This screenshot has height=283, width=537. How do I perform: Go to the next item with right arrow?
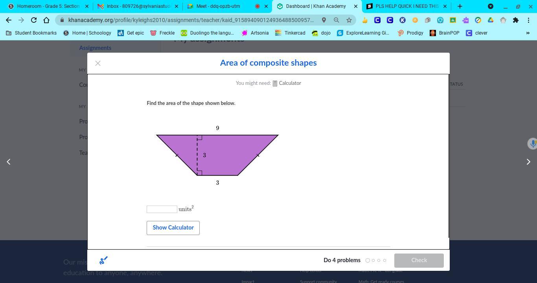(528, 162)
